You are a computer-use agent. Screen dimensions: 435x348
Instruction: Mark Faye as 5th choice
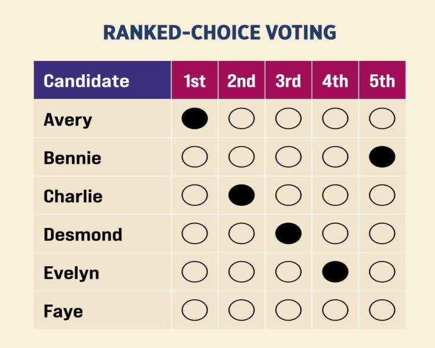coord(382,310)
